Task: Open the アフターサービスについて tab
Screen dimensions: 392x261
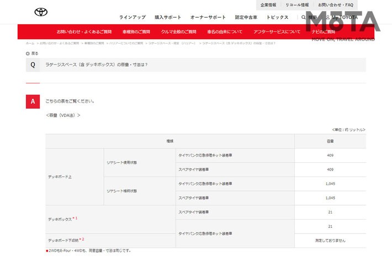Action: [x=277, y=32]
